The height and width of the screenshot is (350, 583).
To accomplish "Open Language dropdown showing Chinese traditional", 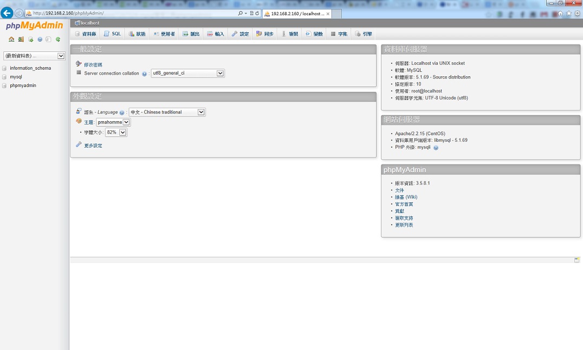I will click(167, 112).
